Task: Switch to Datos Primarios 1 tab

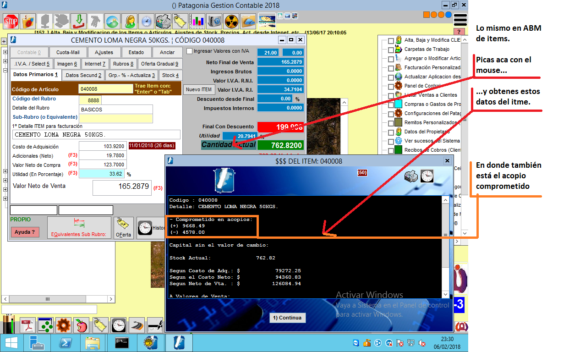Action: (36, 75)
